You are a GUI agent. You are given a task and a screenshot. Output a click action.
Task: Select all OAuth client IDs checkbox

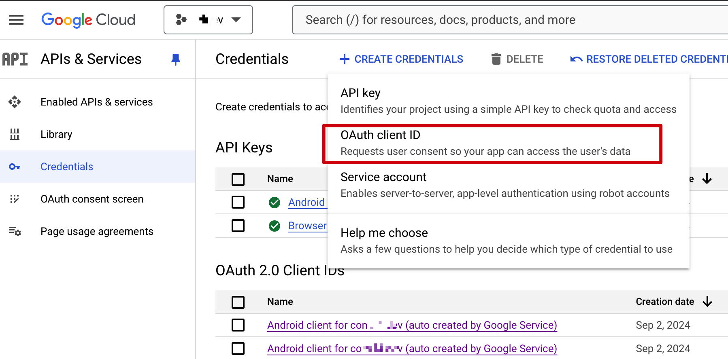click(x=238, y=302)
